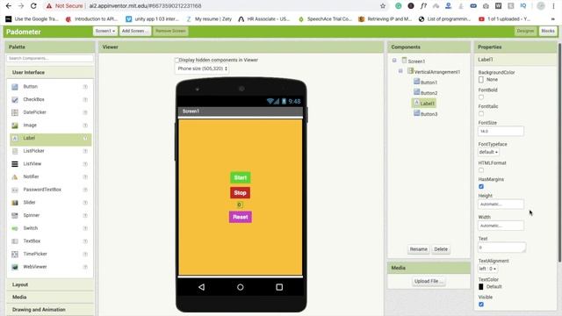Click the browser reload icon

(x=33, y=6)
